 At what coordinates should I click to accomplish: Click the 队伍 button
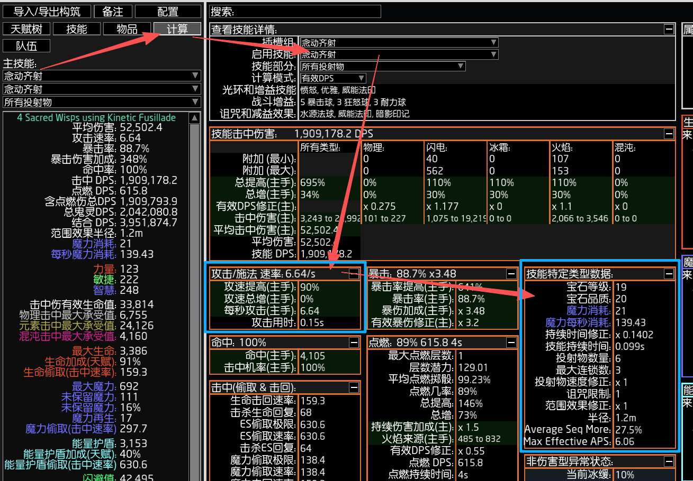pos(26,46)
